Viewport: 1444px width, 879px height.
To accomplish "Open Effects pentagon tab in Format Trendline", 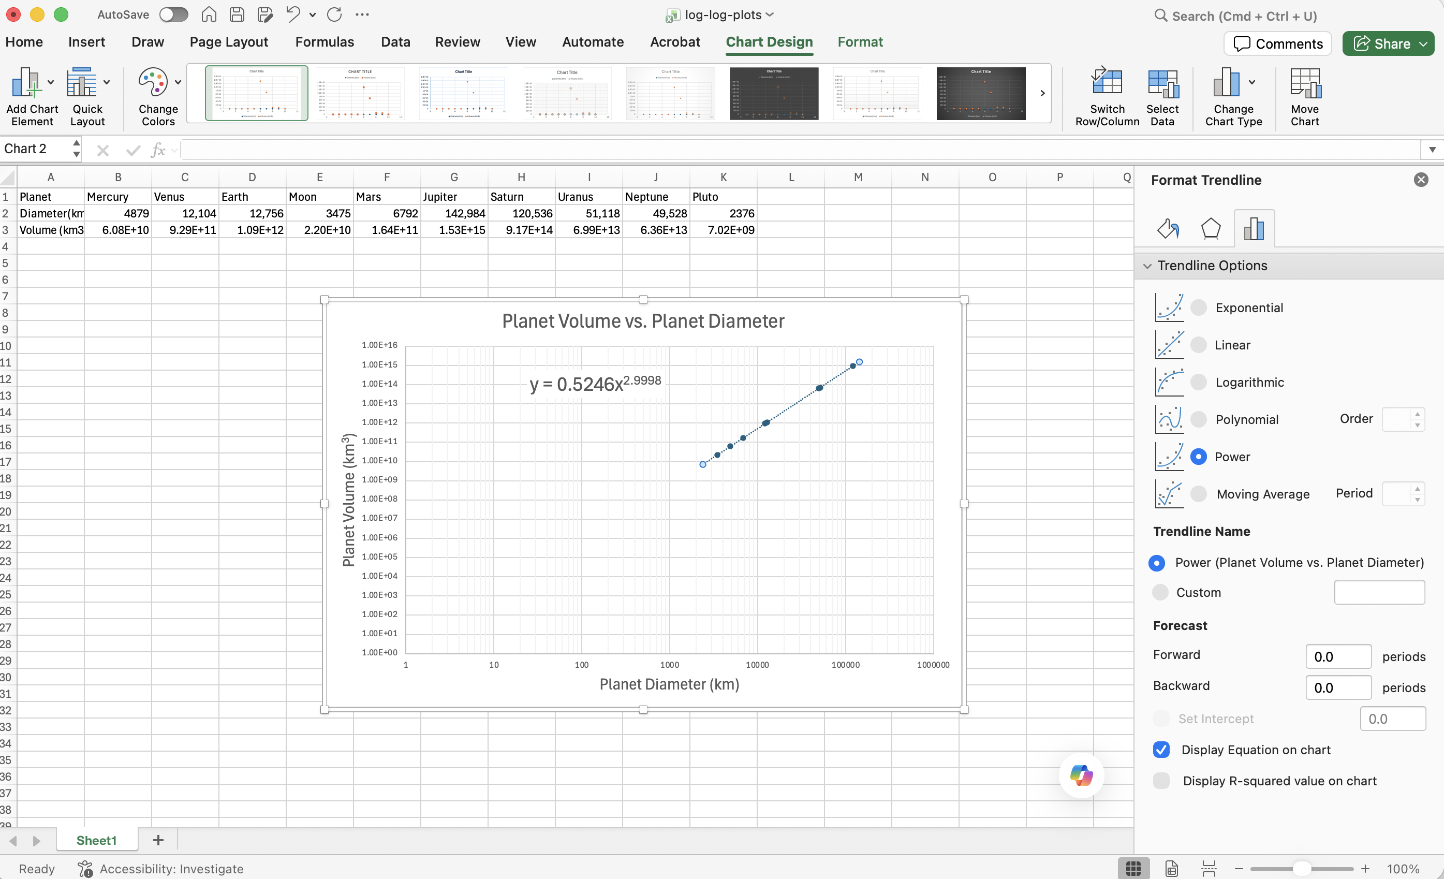I will pos(1210,228).
